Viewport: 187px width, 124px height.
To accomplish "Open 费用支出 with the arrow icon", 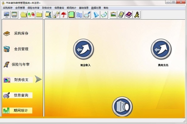I will (161, 49).
